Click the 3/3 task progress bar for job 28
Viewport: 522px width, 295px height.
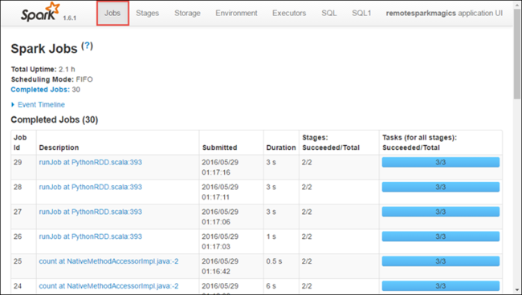coord(440,187)
